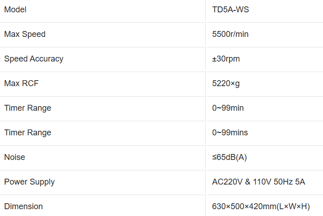Screen dimensions: 323x216
Task: Select the 0~99mins timer value
Action: click(230, 133)
